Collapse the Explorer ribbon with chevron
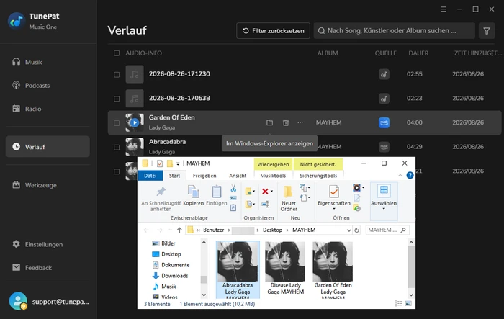The height and width of the screenshot is (319, 504). point(400,175)
